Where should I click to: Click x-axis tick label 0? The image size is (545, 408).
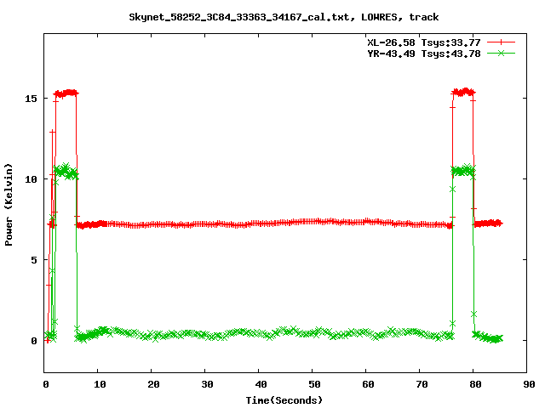pos(46,384)
